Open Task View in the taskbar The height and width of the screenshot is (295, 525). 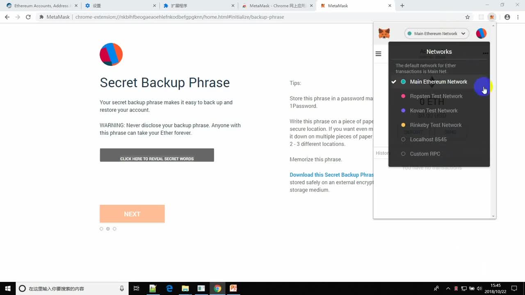coord(137,288)
